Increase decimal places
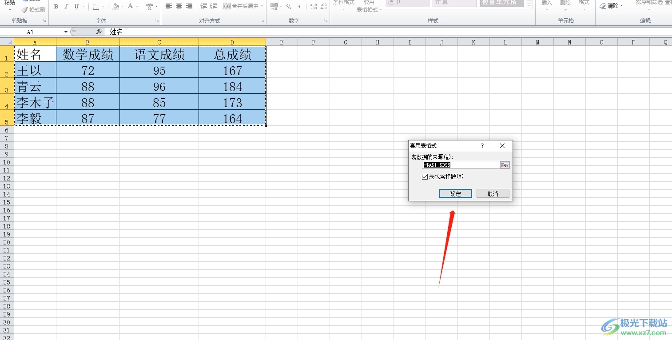 314,7
